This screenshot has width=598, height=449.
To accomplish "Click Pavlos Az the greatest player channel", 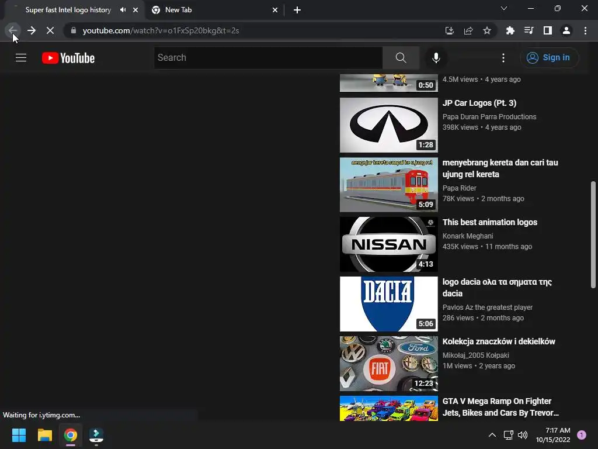I will (x=488, y=308).
